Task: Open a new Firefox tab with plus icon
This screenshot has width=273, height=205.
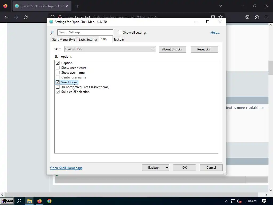Action: click(x=77, y=6)
